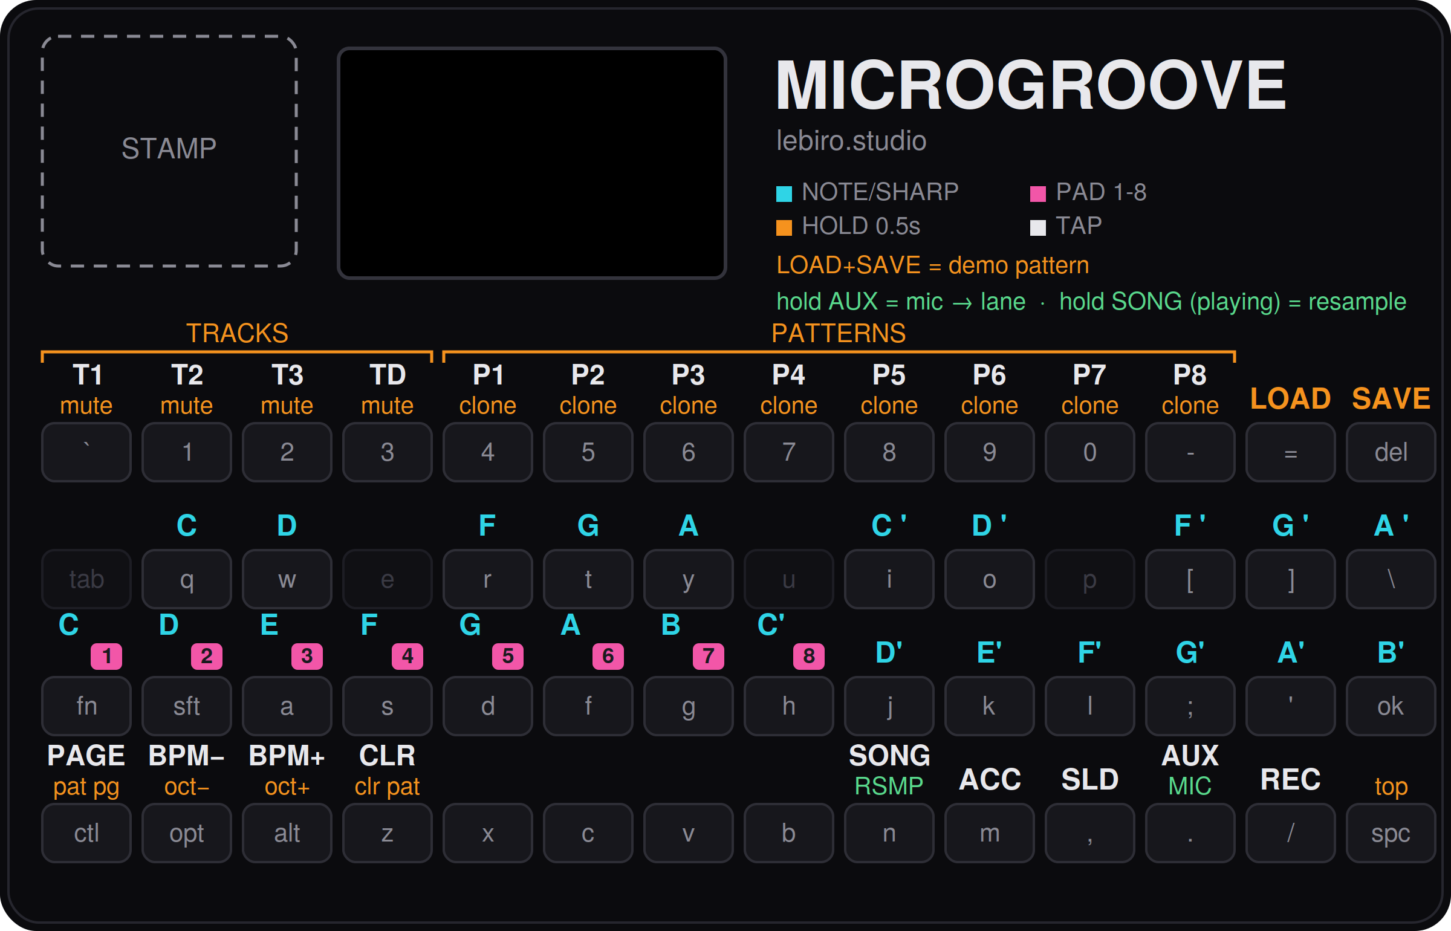Mute track T1 with the backtick key

tap(86, 452)
